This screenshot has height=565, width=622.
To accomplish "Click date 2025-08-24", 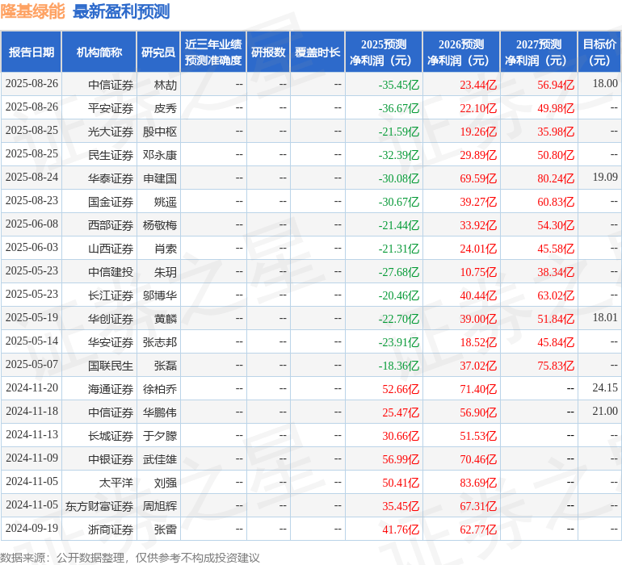I will [32, 177].
